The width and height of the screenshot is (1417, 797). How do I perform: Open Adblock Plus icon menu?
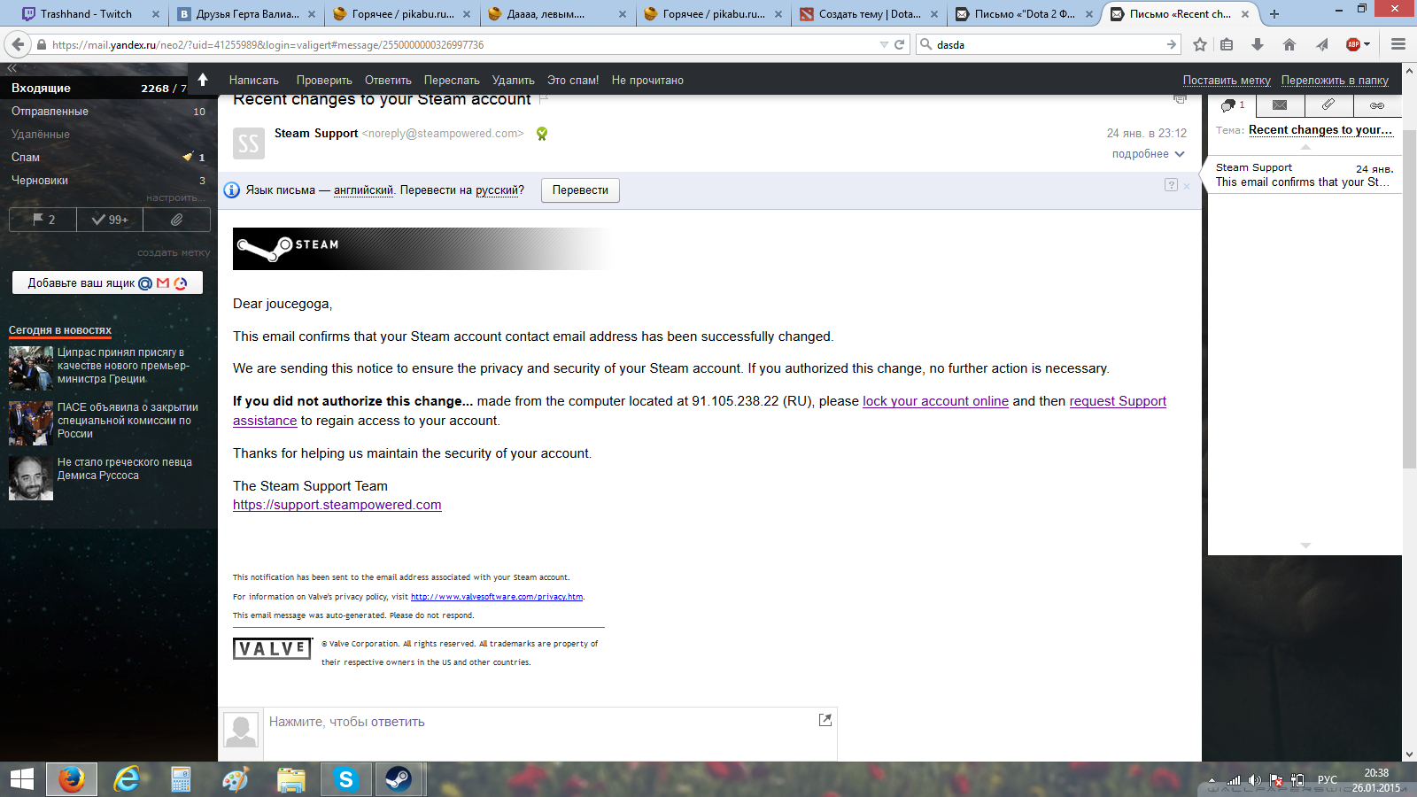click(1358, 44)
